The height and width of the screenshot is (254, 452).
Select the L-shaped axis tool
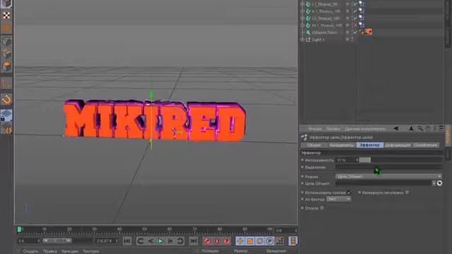6,83
